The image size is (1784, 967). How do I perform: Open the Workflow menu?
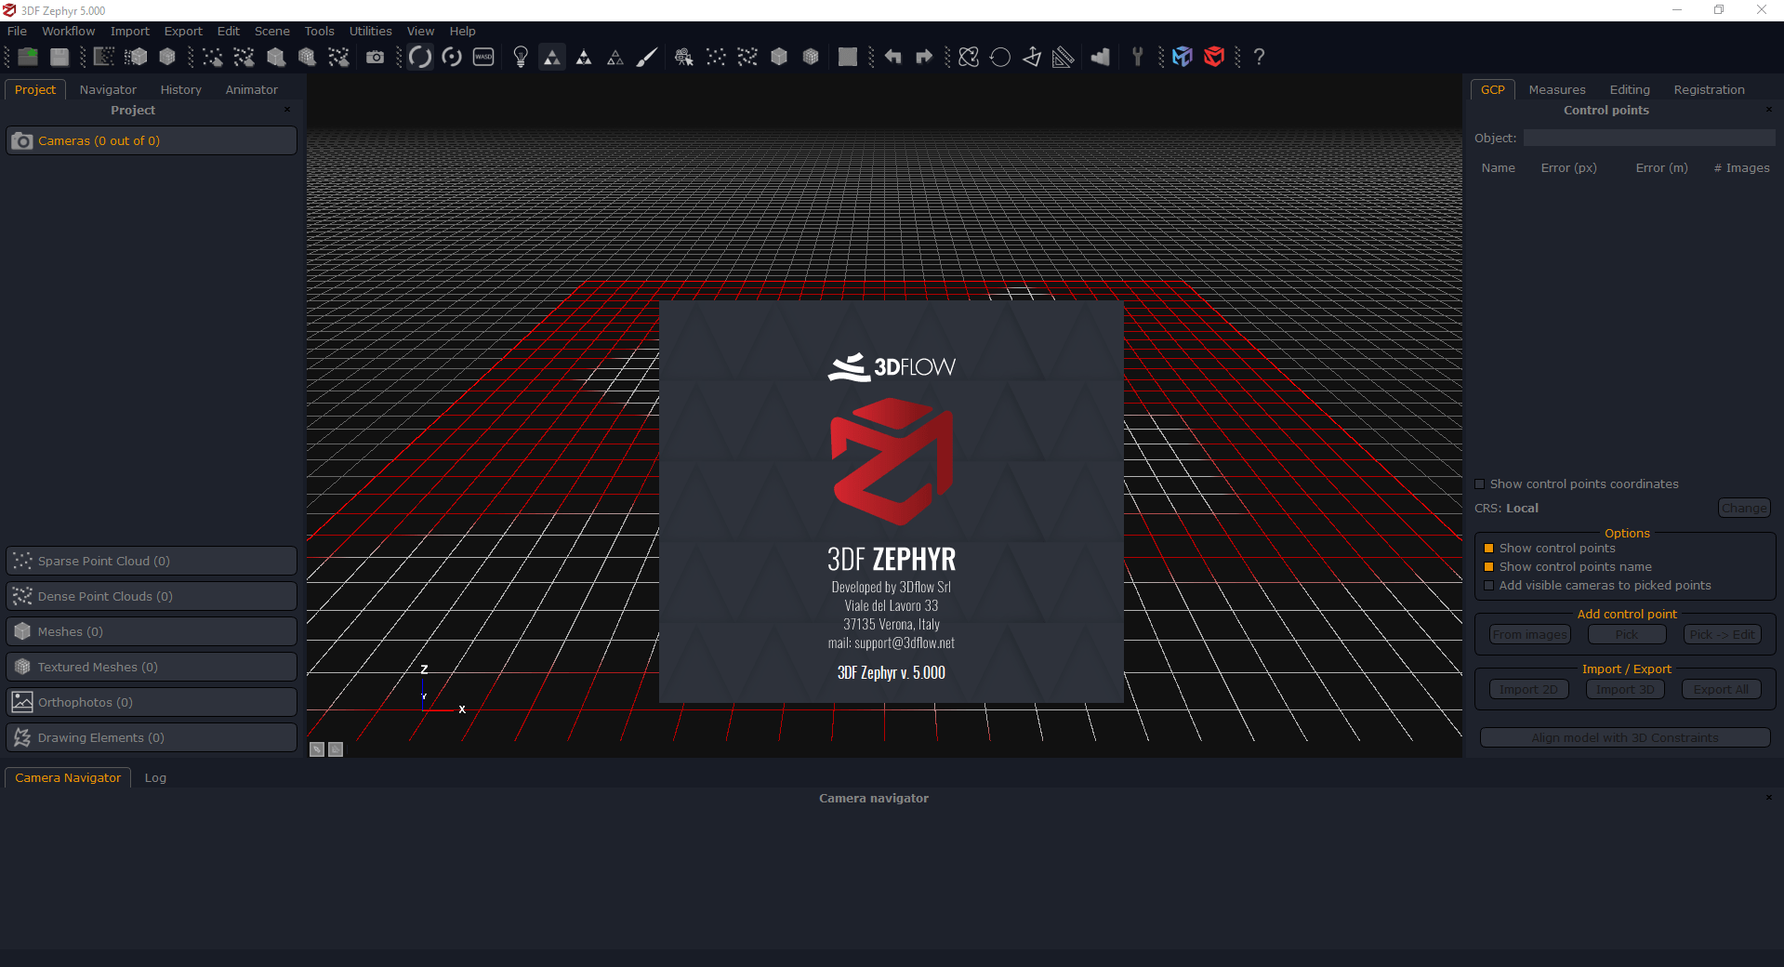click(x=68, y=31)
